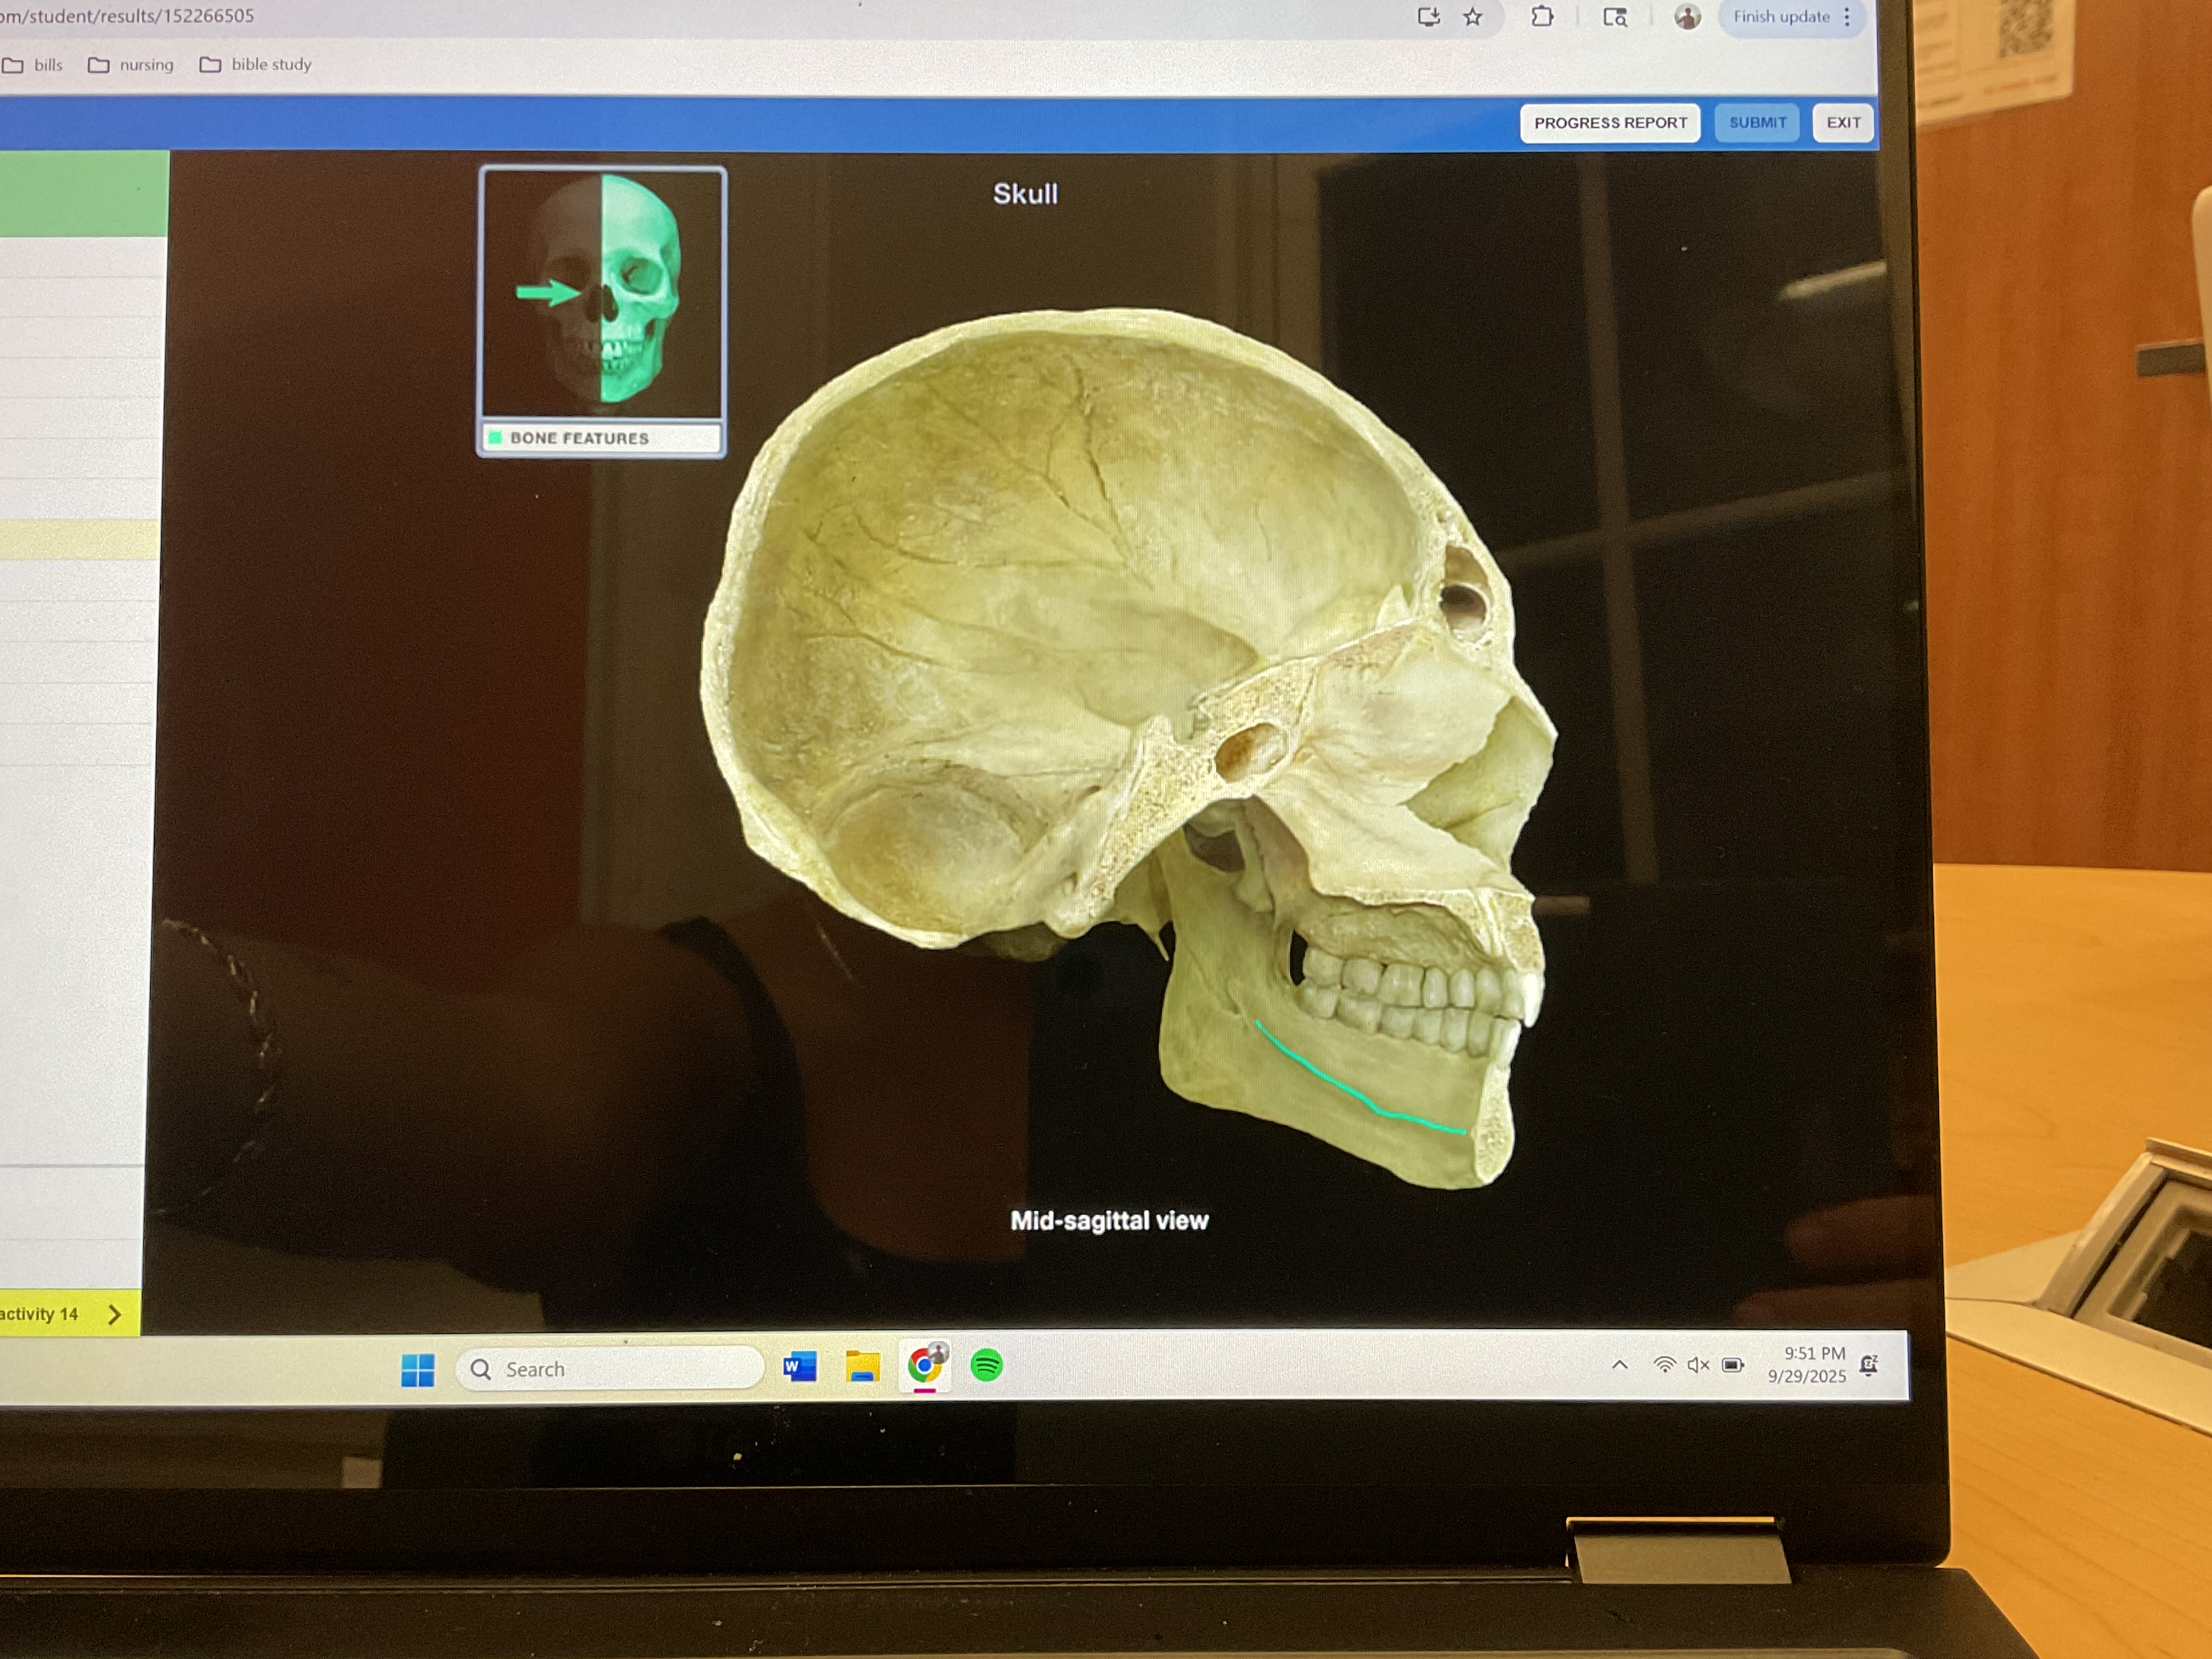Viewport: 2212px width, 1659px height.
Task: Click the skull Bone Features thumbnail
Action: (x=602, y=293)
